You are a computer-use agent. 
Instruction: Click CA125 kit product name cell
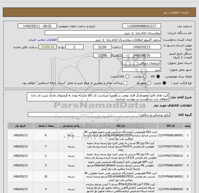coord(121,156)
